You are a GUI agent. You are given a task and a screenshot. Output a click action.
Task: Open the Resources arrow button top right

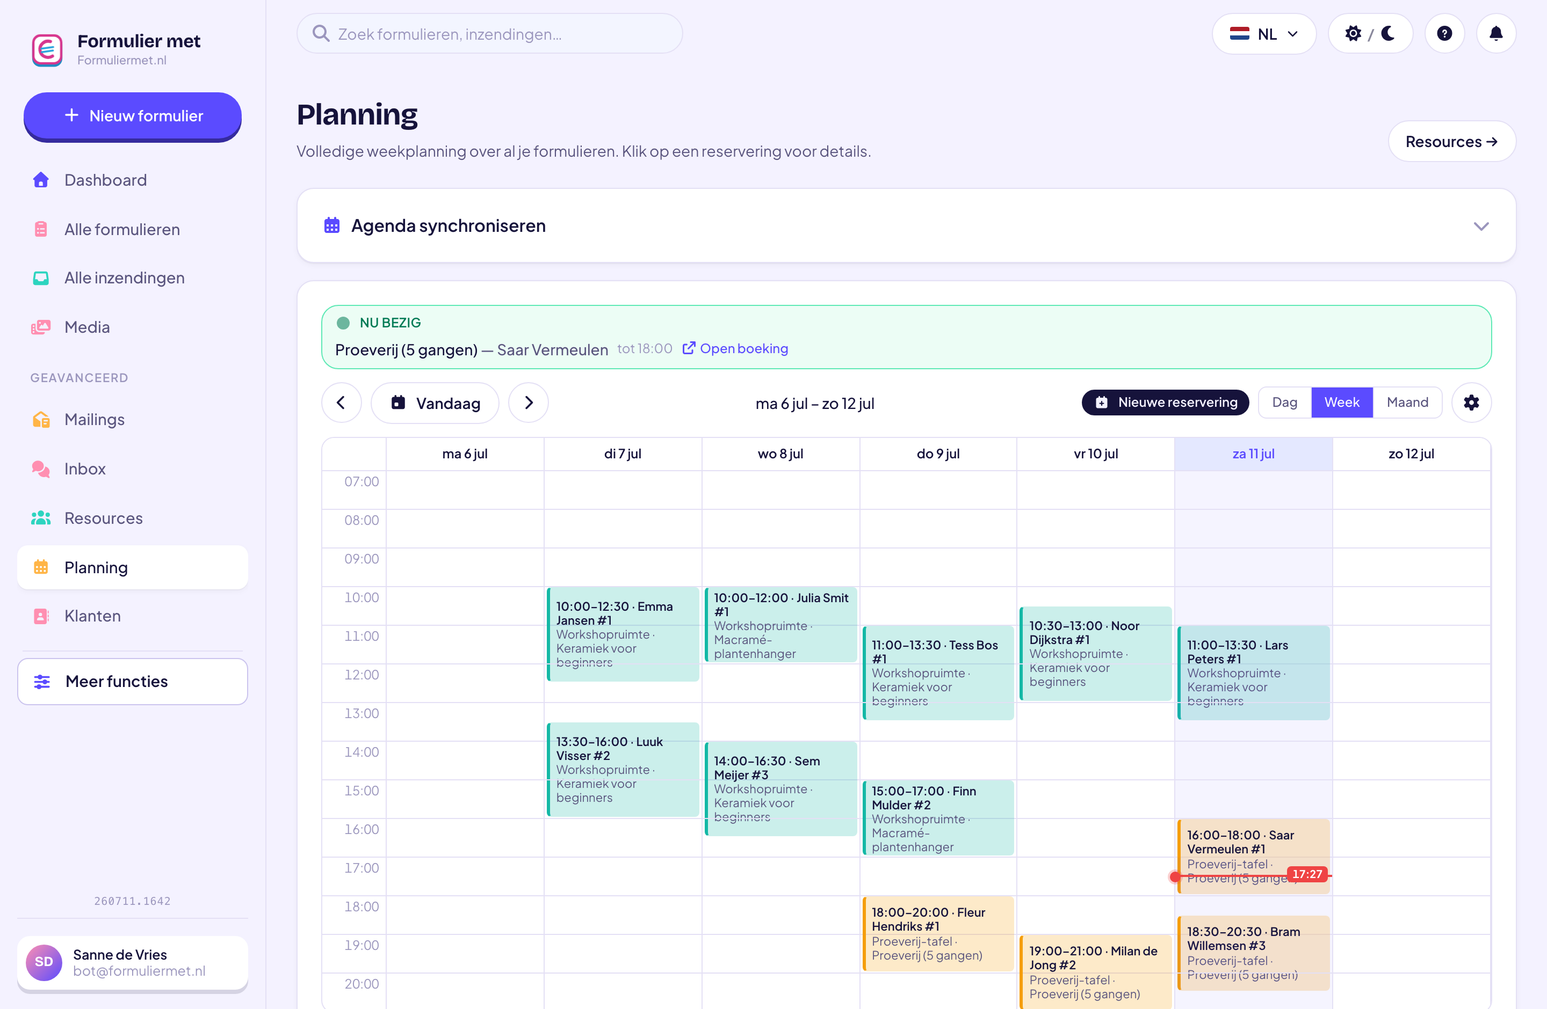tap(1451, 142)
